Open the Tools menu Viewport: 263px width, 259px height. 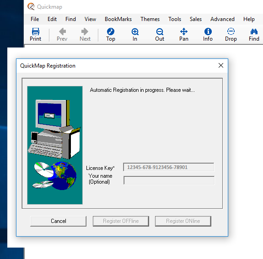point(175,19)
